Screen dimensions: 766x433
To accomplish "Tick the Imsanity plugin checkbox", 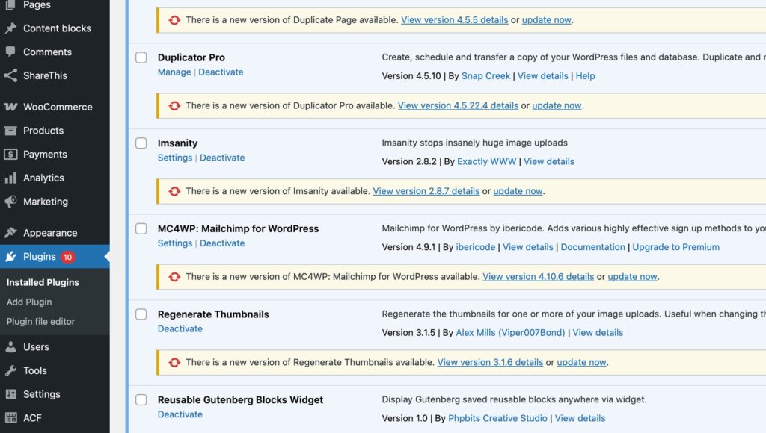I will point(141,143).
